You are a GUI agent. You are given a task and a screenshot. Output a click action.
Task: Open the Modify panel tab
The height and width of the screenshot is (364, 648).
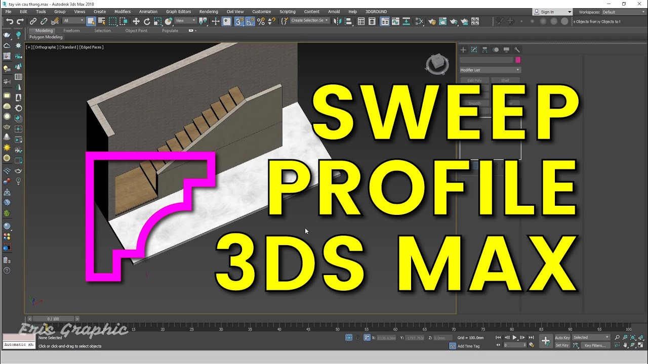coord(474,50)
